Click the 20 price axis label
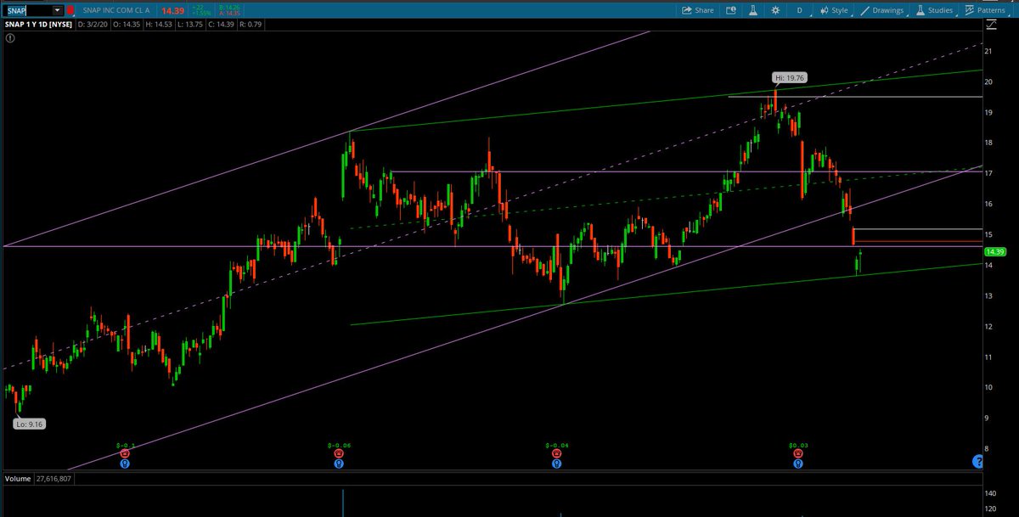The width and height of the screenshot is (1019, 517). coord(988,82)
